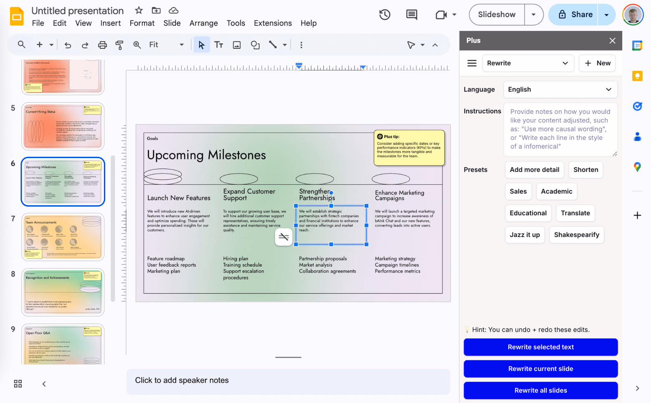
Task: Open the more toolbar options menu
Action: click(301, 45)
